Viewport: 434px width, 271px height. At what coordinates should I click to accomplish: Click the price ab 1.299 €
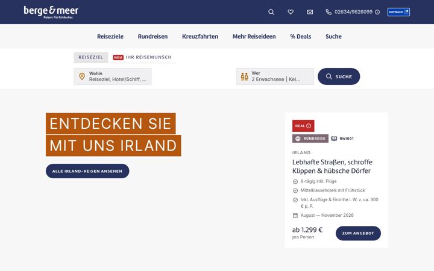click(x=307, y=230)
